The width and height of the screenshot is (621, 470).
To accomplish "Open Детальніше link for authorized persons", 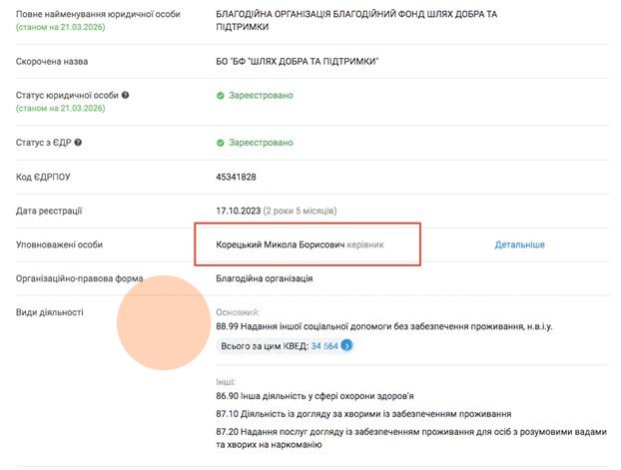I will coord(519,244).
